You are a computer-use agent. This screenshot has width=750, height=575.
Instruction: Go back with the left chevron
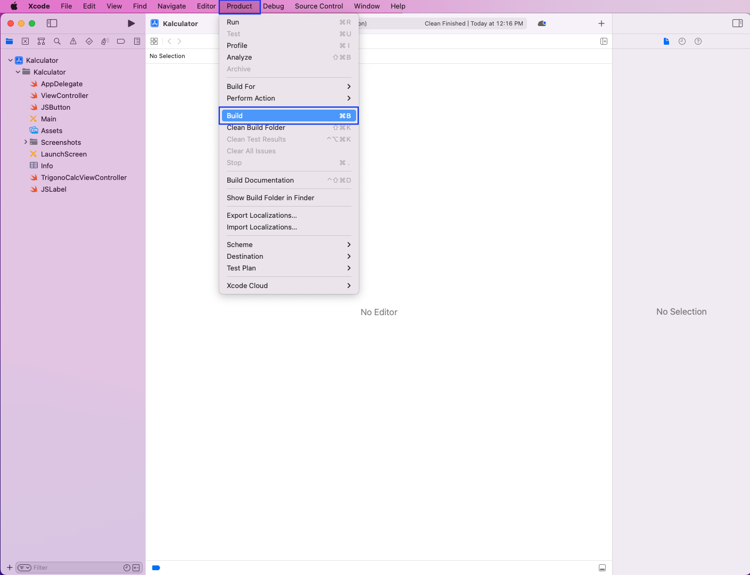(169, 41)
